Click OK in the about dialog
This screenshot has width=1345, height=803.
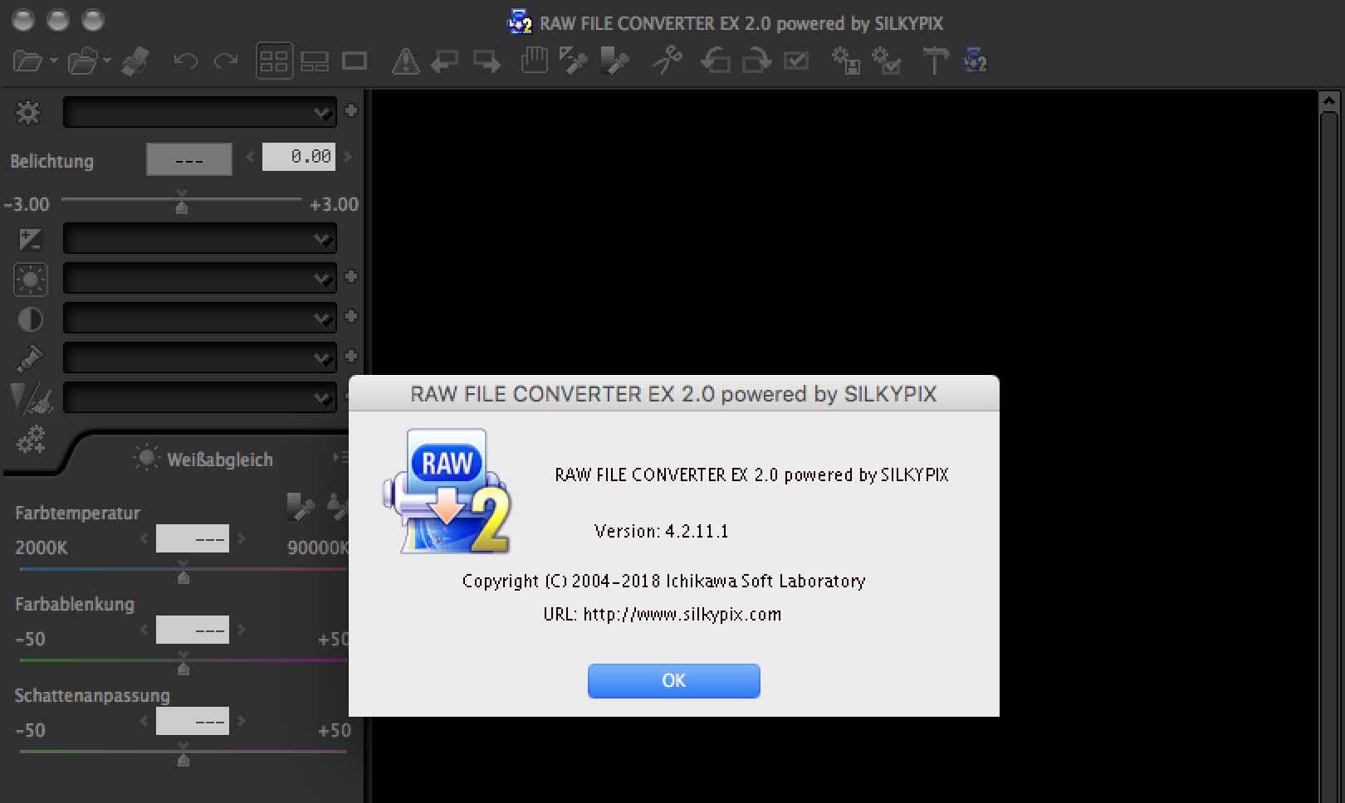coord(673,681)
